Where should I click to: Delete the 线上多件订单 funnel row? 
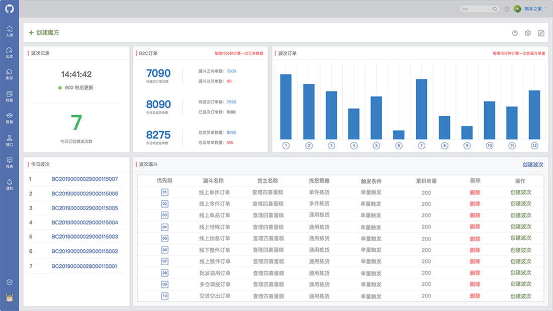tap(475, 204)
